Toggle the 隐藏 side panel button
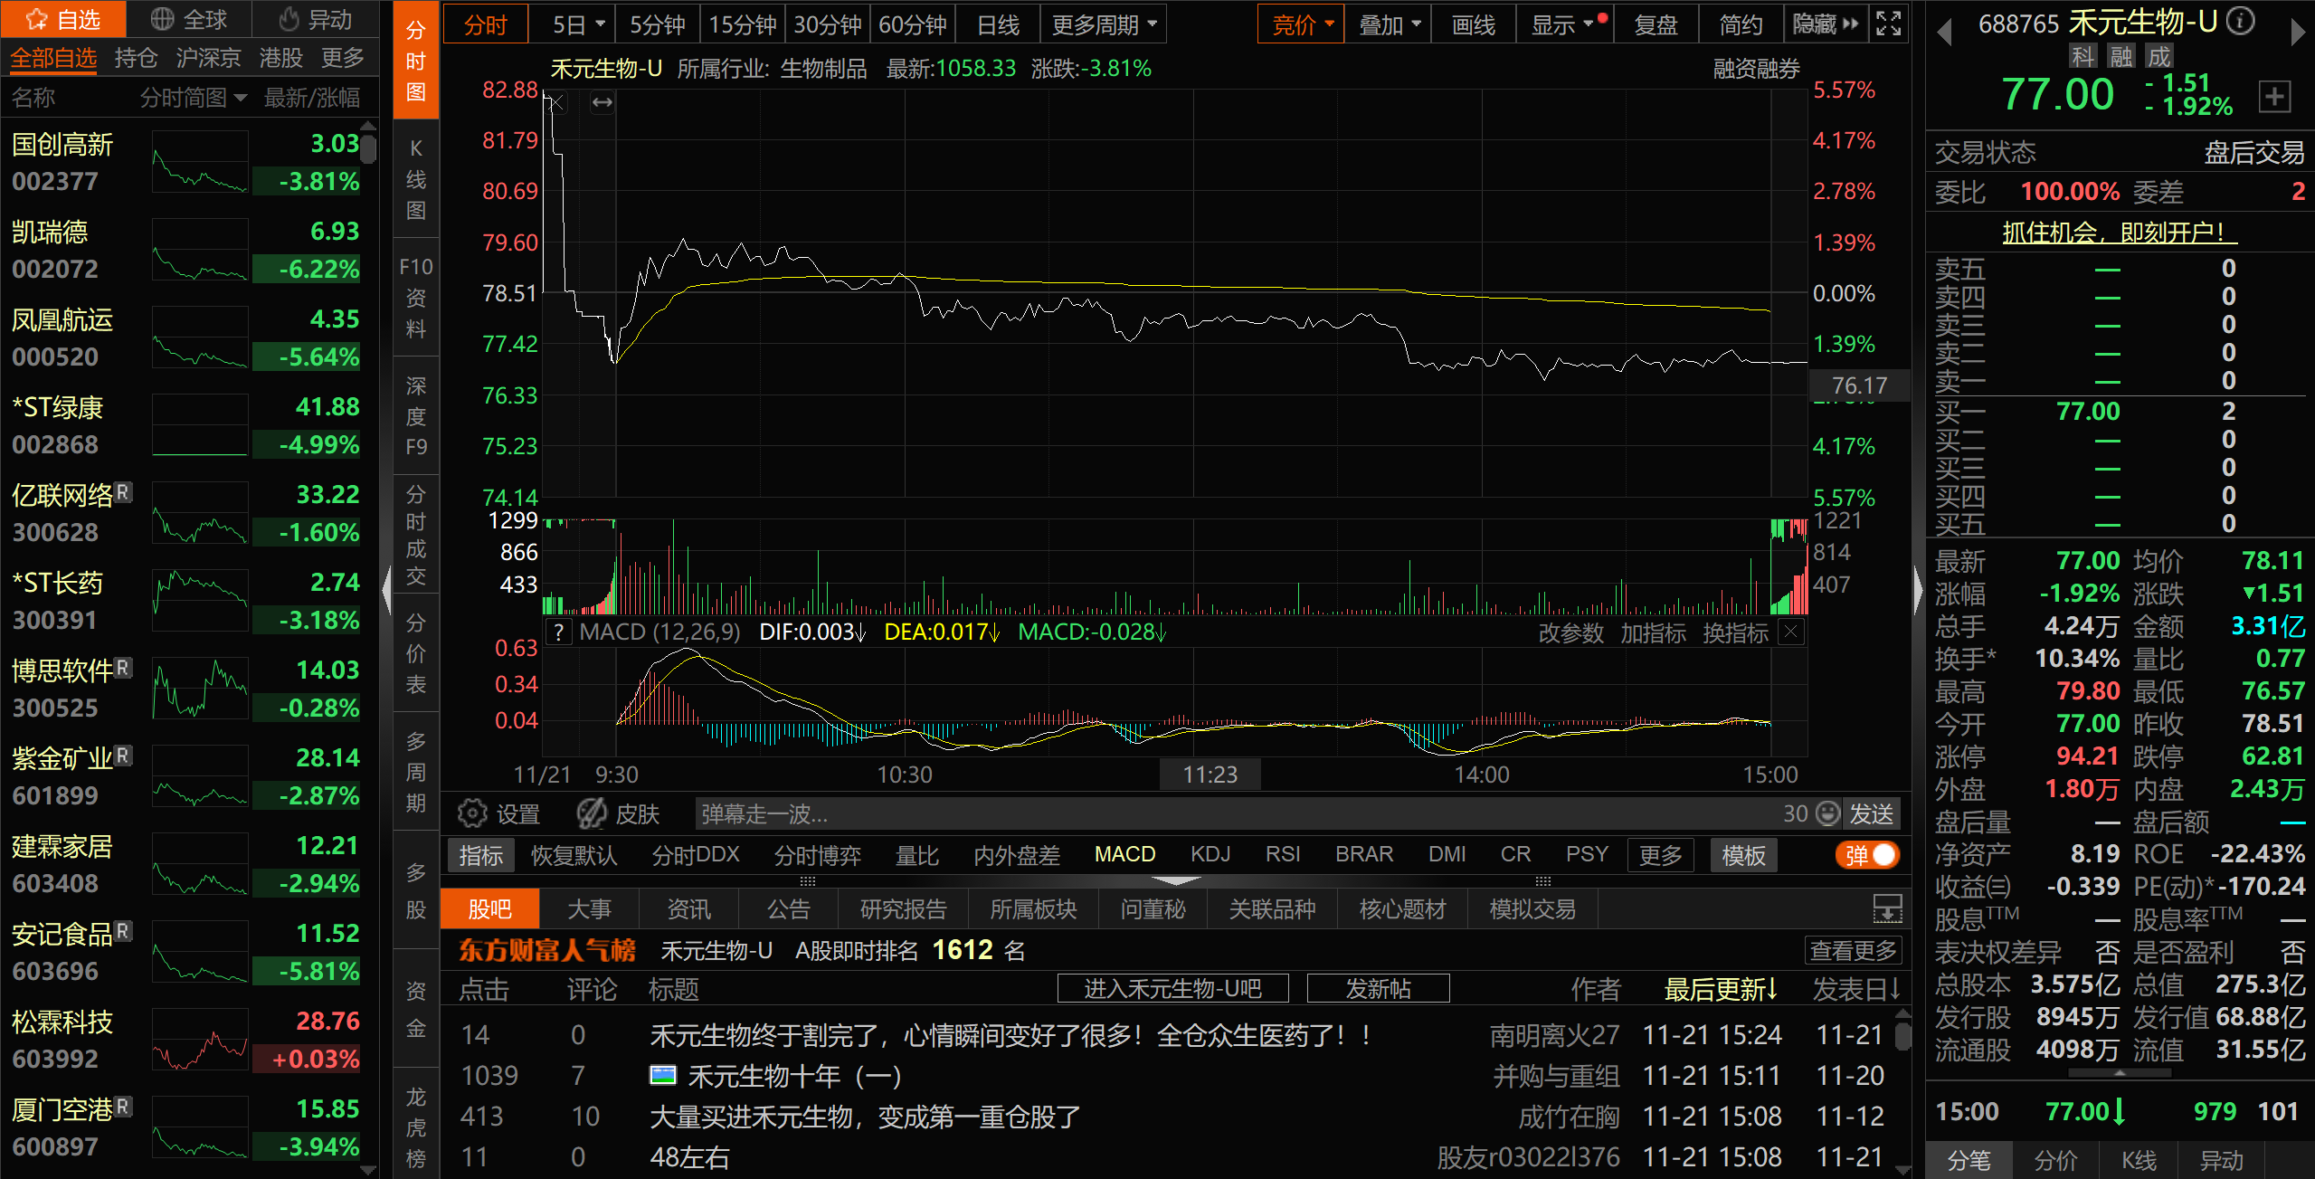This screenshot has height=1179, width=2315. 1826,24
